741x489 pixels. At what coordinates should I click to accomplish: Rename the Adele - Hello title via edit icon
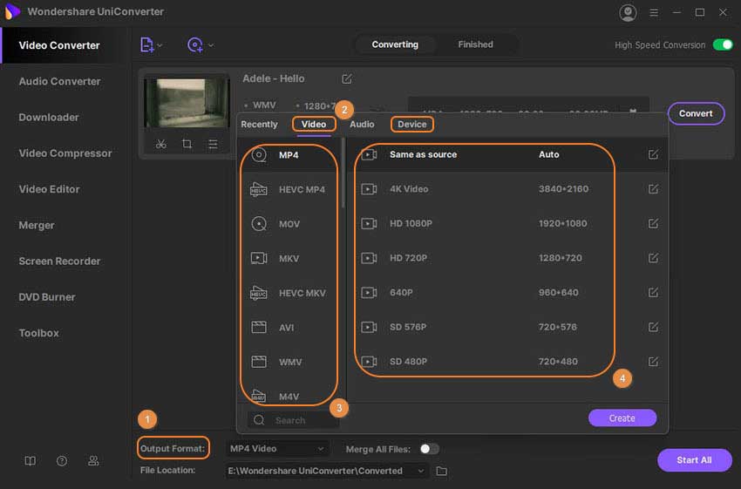pyautogui.click(x=347, y=79)
